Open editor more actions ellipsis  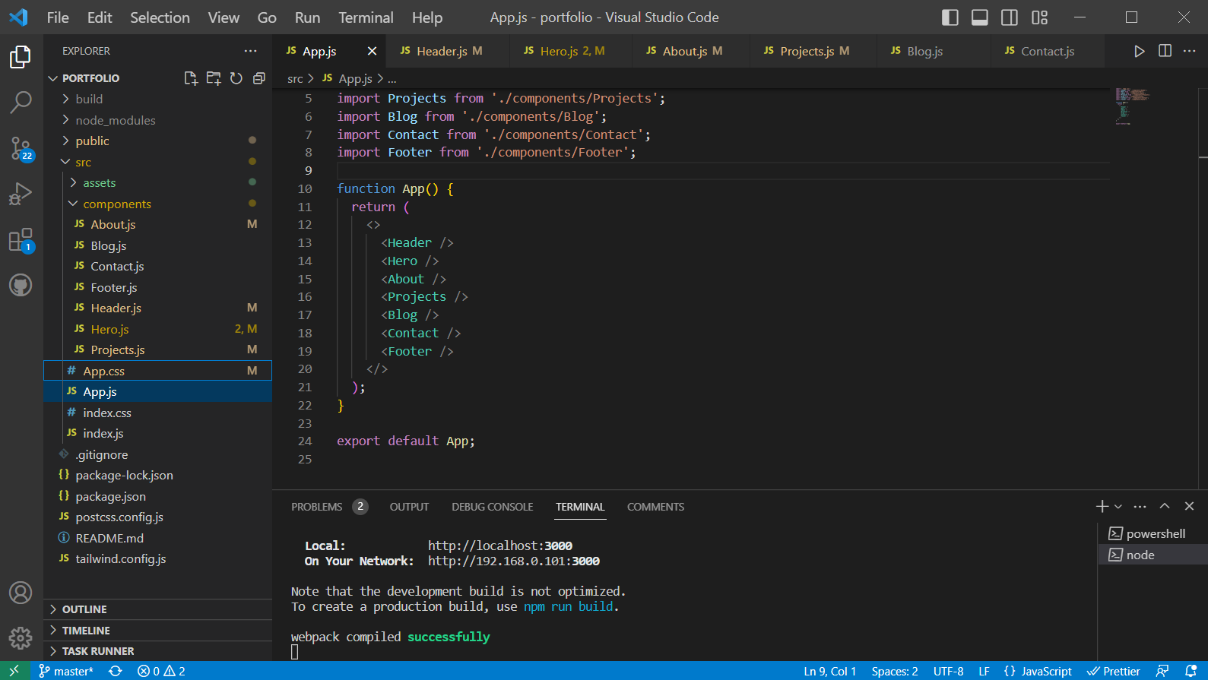1190,51
